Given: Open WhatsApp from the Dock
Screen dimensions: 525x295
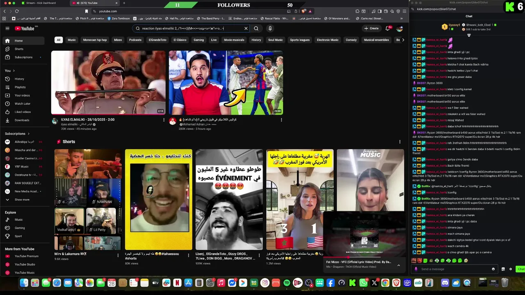Looking at the screenshot, I should [x=363, y=283].
